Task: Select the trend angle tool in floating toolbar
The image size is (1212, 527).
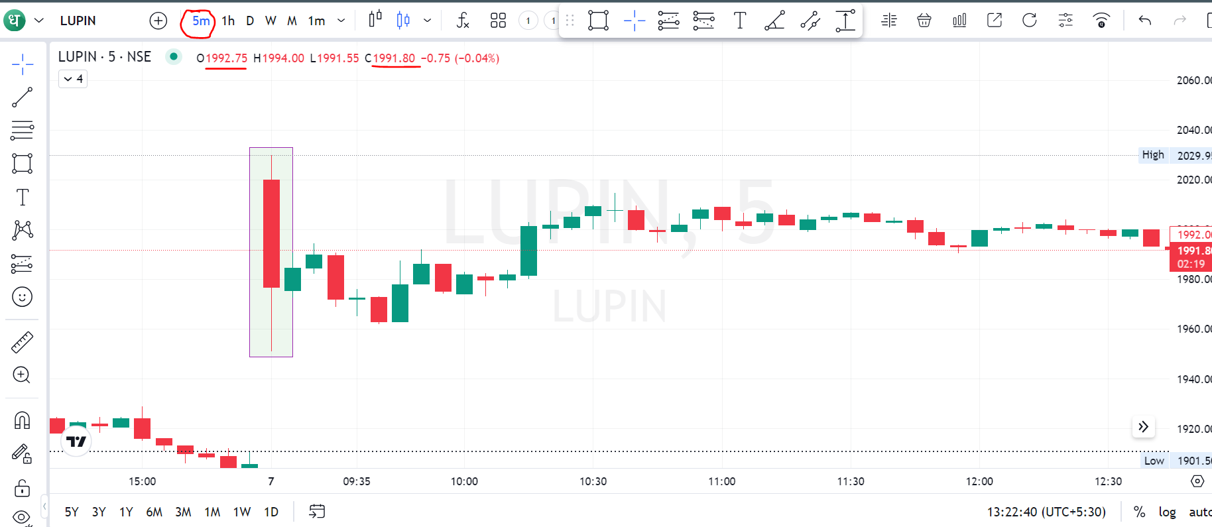Action: (774, 21)
